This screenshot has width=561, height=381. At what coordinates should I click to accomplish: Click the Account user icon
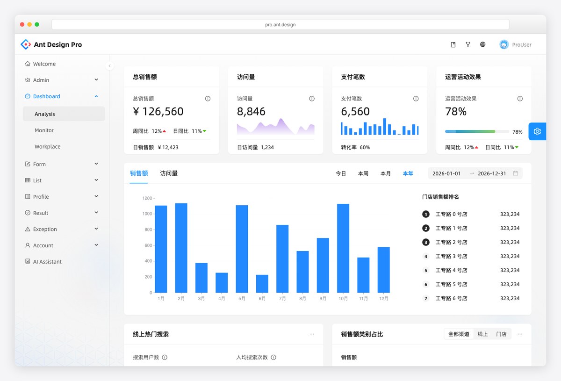(x=28, y=245)
